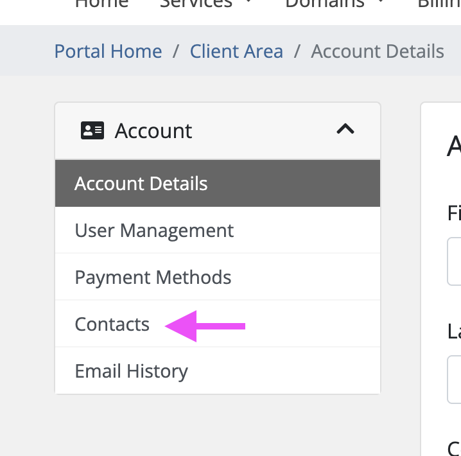The height and width of the screenshot is (456, 461).
Task: View Email History
Action: [x=131, y=371]
